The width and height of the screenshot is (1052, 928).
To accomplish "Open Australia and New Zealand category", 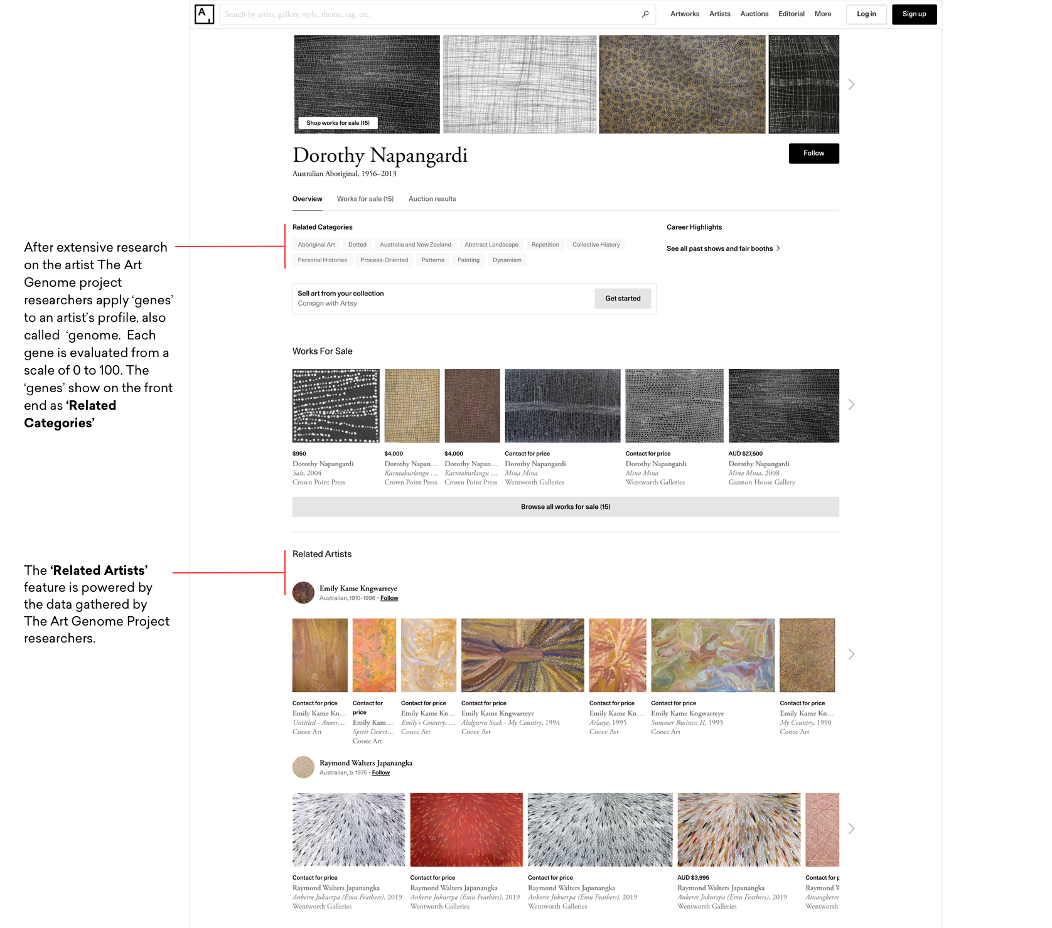I will click(416, 245).
